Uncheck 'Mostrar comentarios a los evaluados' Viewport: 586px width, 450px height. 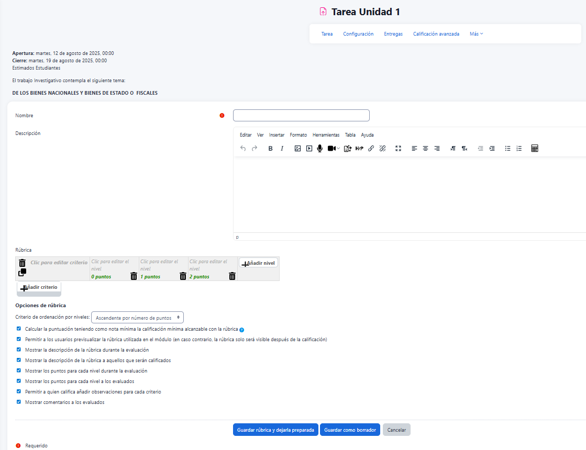[19, 402]
